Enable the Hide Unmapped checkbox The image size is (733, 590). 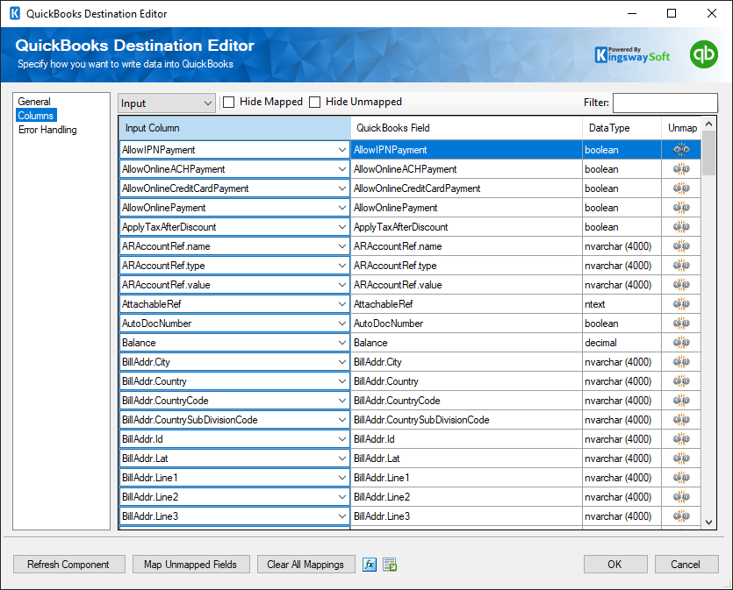(315, 102)
